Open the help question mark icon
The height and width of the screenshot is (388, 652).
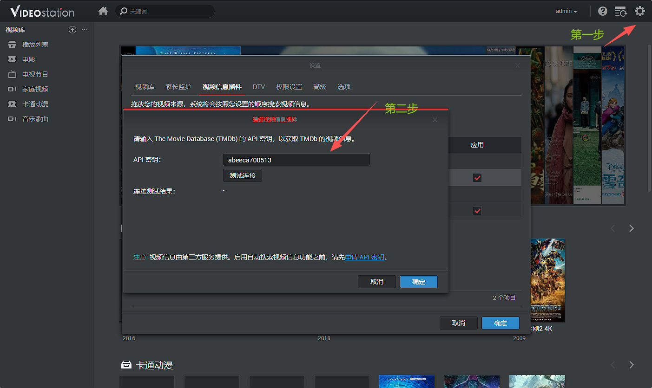(x=603, y=11)
